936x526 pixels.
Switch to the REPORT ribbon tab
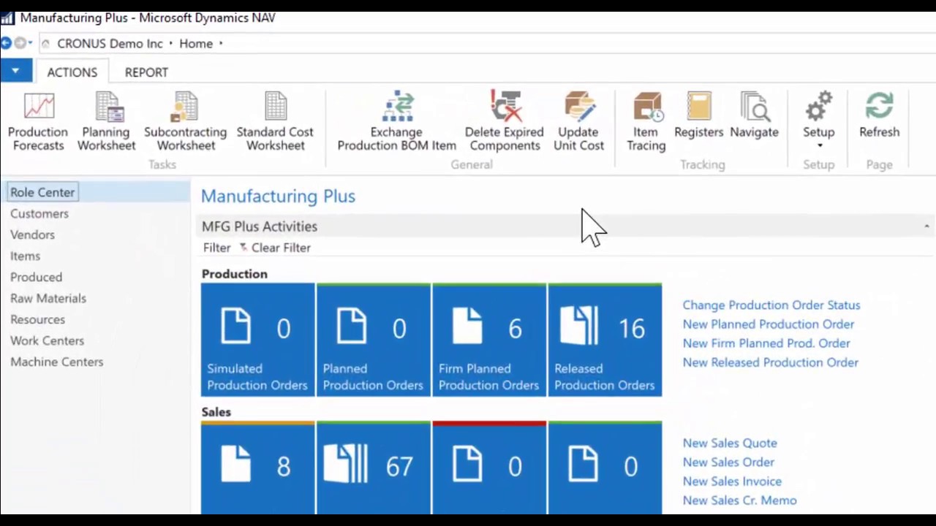coord(146,72)
